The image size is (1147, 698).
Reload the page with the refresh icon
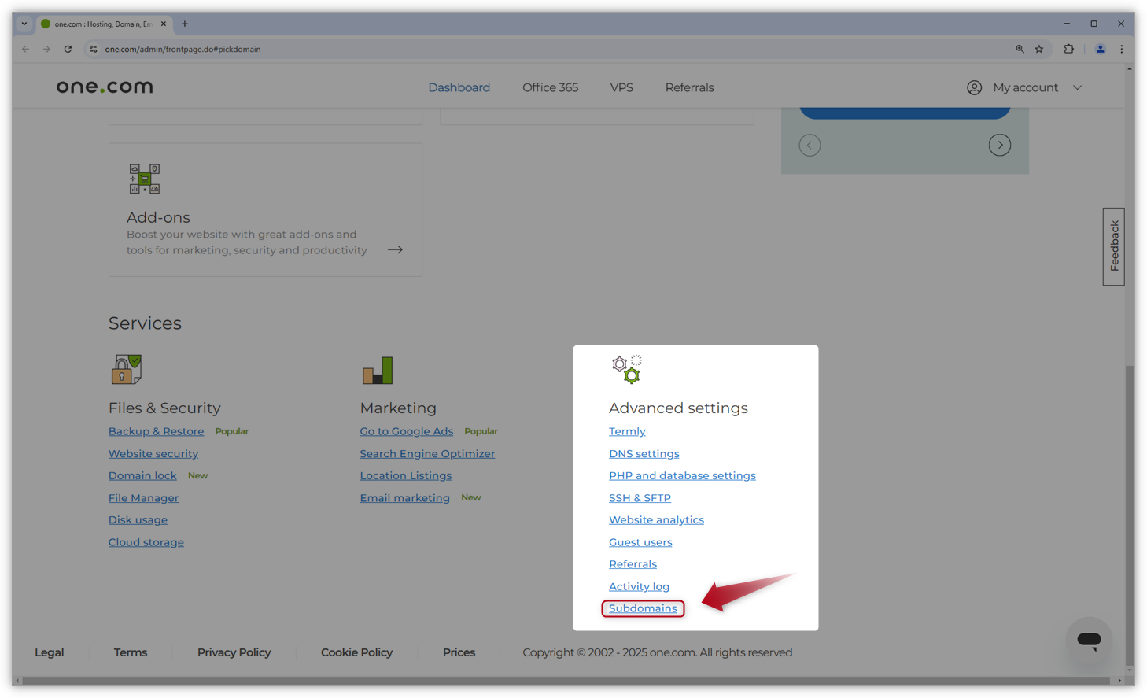click(x=68, y=48)
